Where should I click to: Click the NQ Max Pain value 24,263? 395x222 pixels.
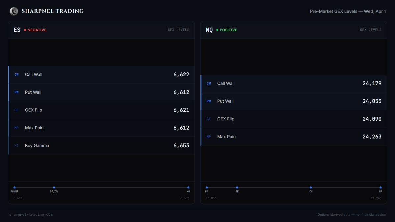tap(372, 137)
